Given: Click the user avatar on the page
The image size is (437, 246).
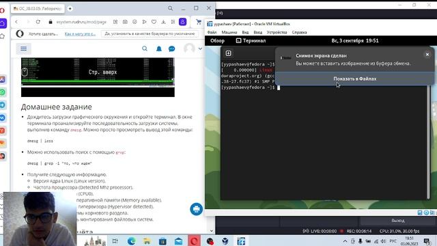Looking at the screenshot, I should (x=189, y=49).
